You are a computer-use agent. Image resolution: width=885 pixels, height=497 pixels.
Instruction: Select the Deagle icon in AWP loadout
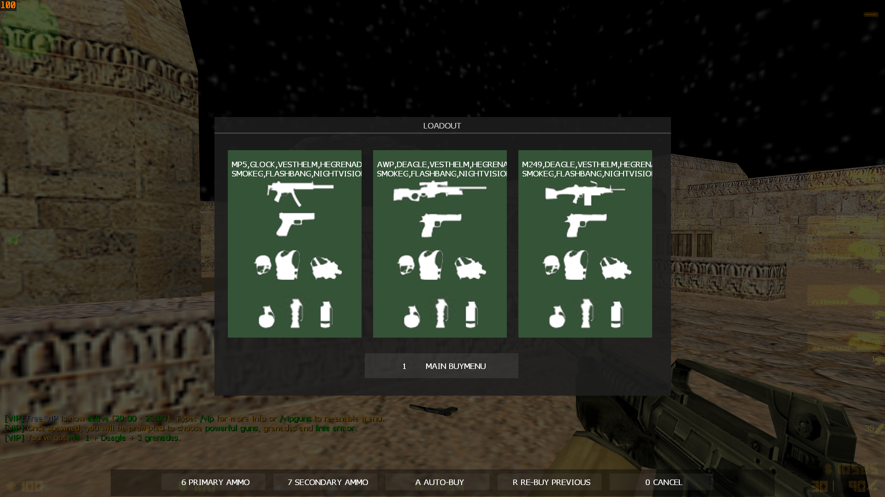tap(440, 225)
